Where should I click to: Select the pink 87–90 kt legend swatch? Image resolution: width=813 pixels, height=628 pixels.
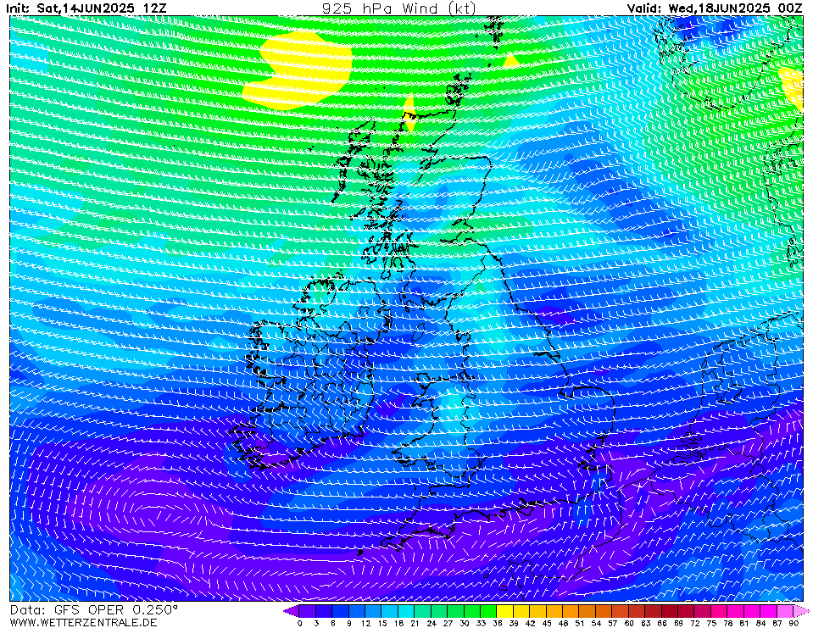(x=786, y=610)
